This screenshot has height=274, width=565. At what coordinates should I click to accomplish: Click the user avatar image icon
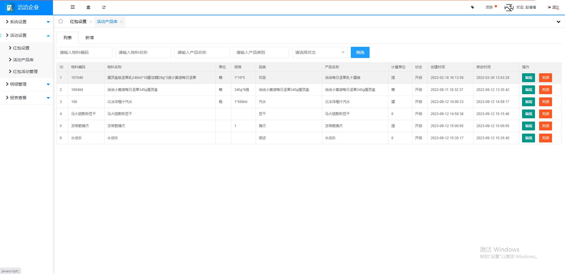pos(509,7)
